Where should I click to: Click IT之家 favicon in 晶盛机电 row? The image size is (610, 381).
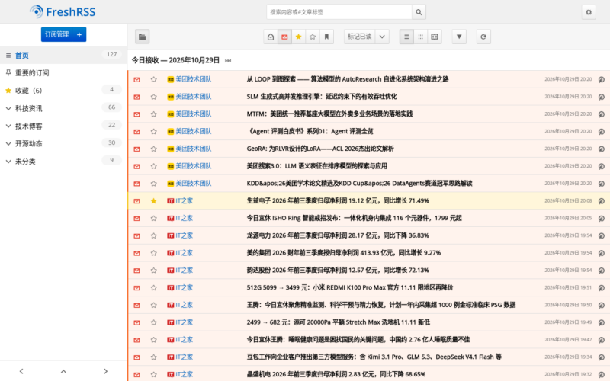click(170, 374)
